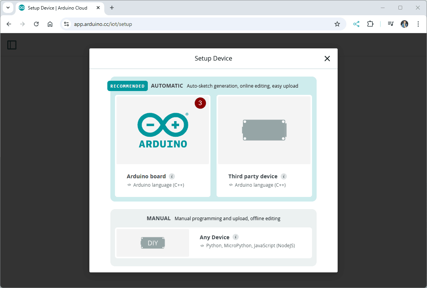Image resolution: width=427 pixels, height=288 pixels.
Task: Open the media control playlist icon
Action: (x=391, y=24)
